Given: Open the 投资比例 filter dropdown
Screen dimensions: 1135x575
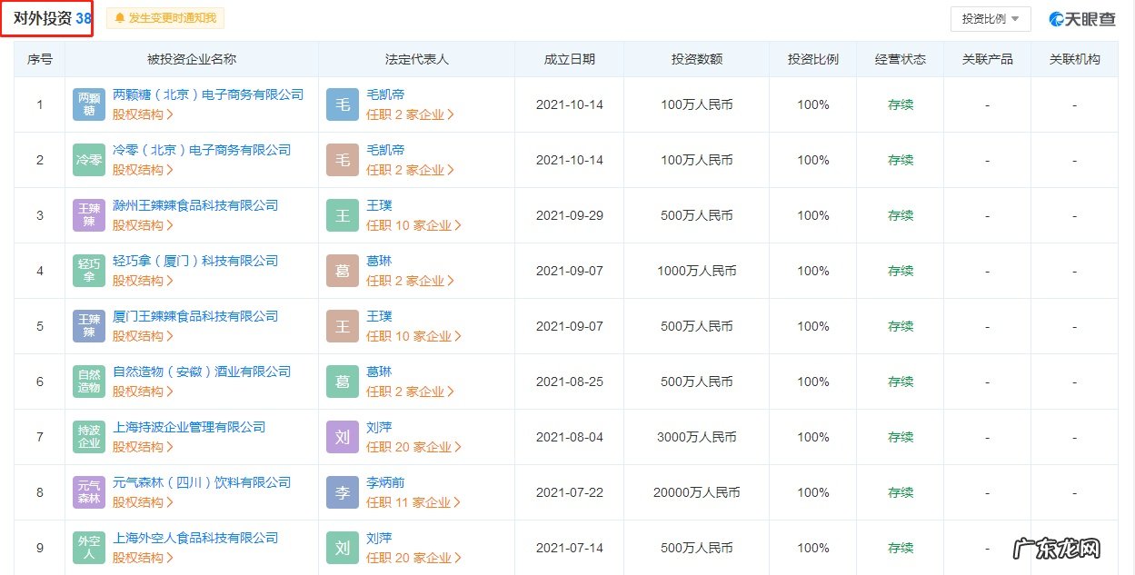Looking at the screenshot, I should coord(990,18).
